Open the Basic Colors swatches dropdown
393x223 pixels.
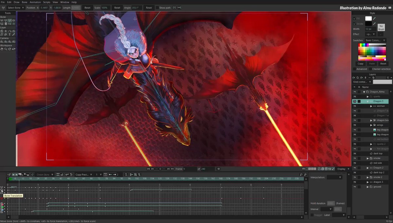click(375, 40)
